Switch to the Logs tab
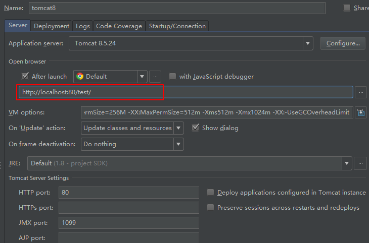This screenshot has height=243, width=369. [83, 26]
